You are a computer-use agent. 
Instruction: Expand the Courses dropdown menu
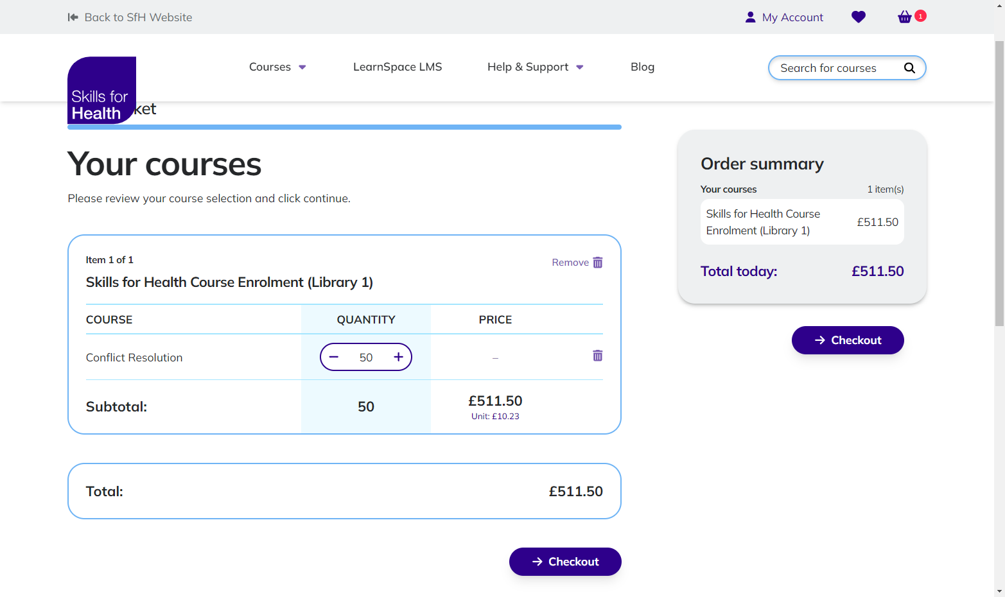277,67
